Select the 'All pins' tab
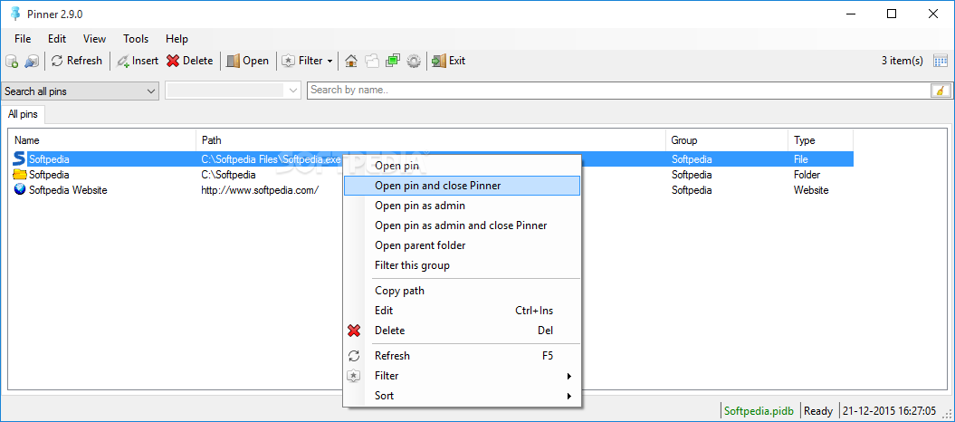955x422 pixels. (23, 114)
